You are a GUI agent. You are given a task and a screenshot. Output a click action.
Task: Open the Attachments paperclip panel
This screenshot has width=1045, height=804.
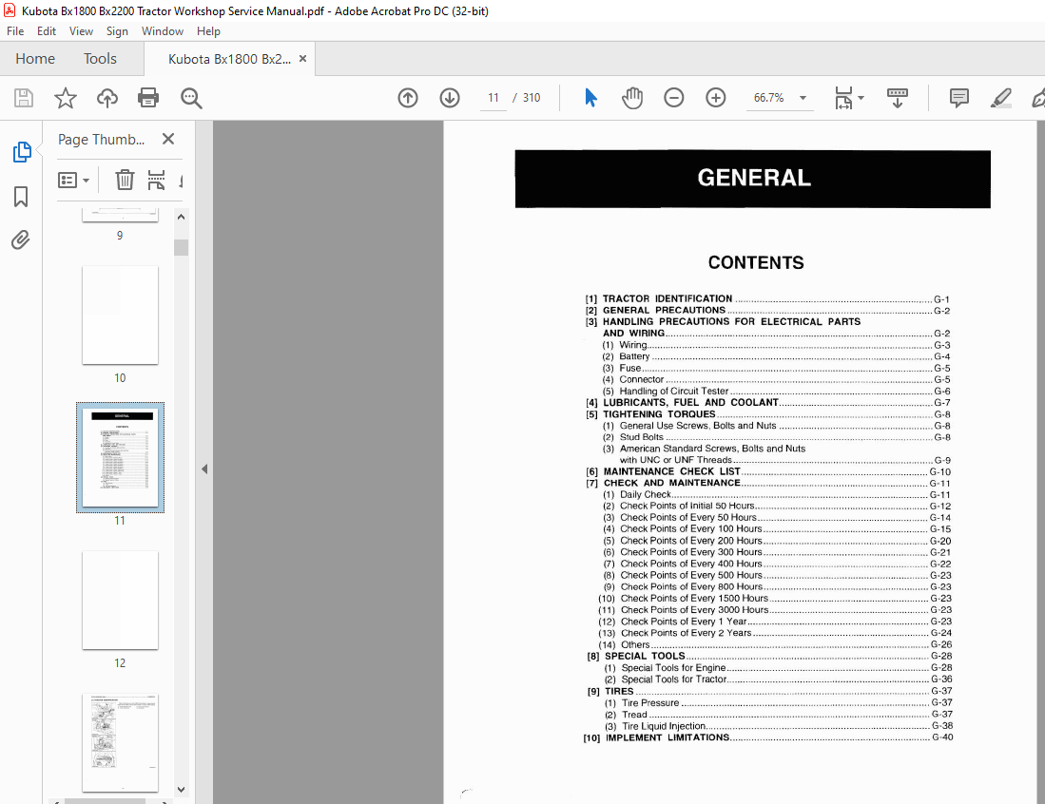click(x=21, y=239)
